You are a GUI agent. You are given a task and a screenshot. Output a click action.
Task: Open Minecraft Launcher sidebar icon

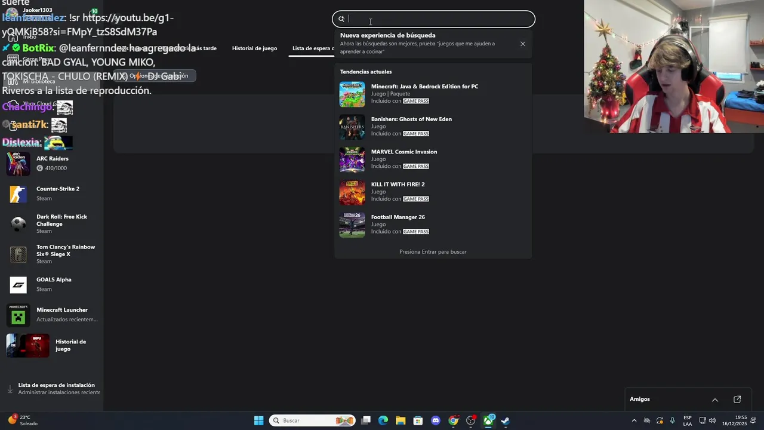19,315
